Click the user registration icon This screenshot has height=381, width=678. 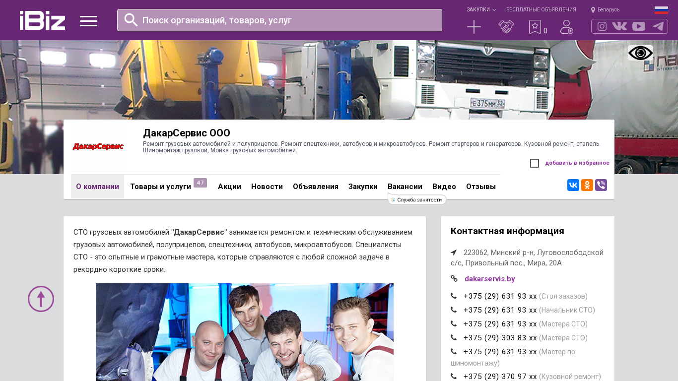(x=567, y=27)
